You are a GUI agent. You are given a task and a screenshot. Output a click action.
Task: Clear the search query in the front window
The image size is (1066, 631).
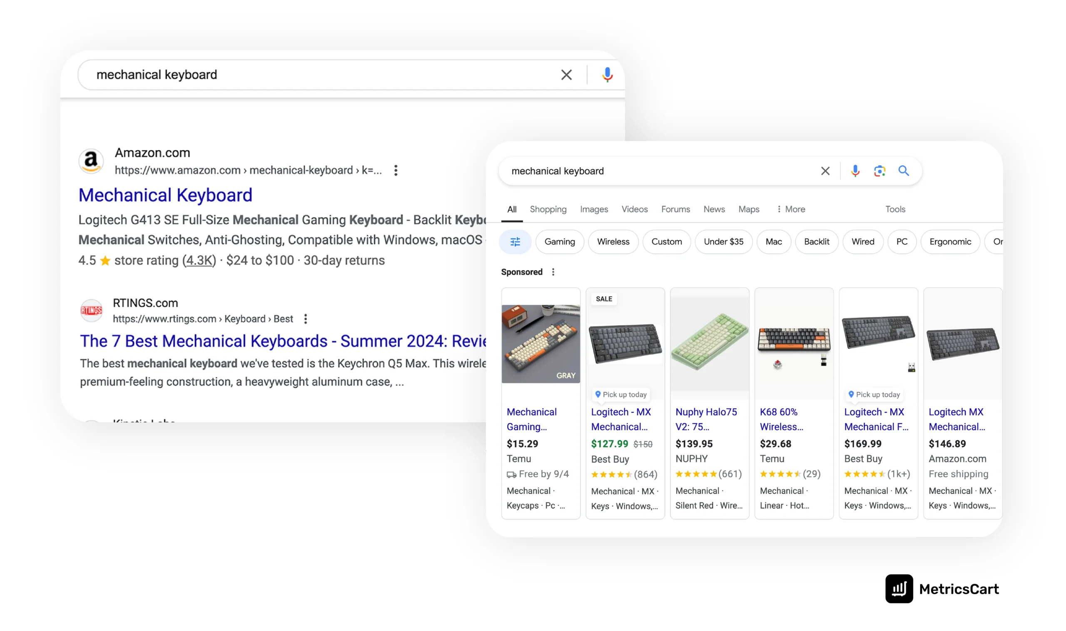tap(825, 171)
